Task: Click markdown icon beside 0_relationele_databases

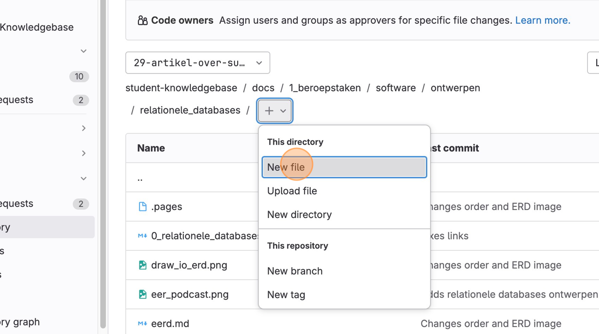Action: (x=143, y=236)
